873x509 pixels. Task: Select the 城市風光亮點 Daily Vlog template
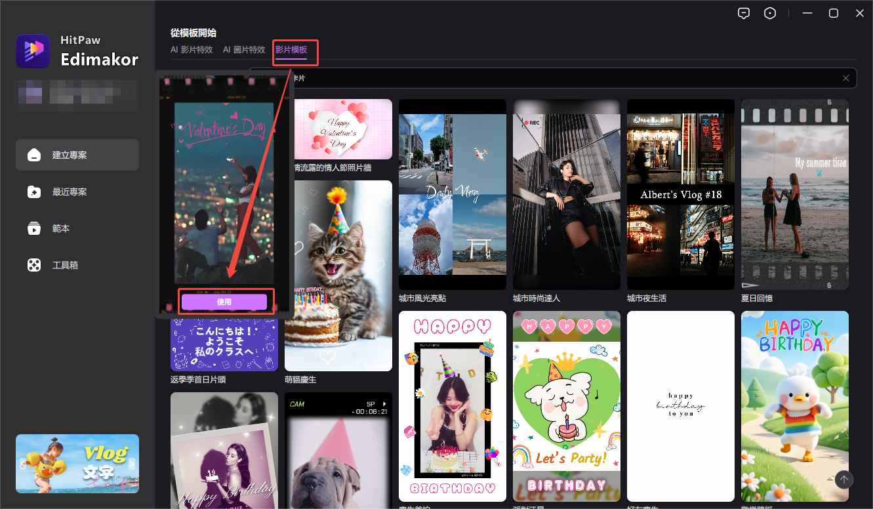pos(452,195)
